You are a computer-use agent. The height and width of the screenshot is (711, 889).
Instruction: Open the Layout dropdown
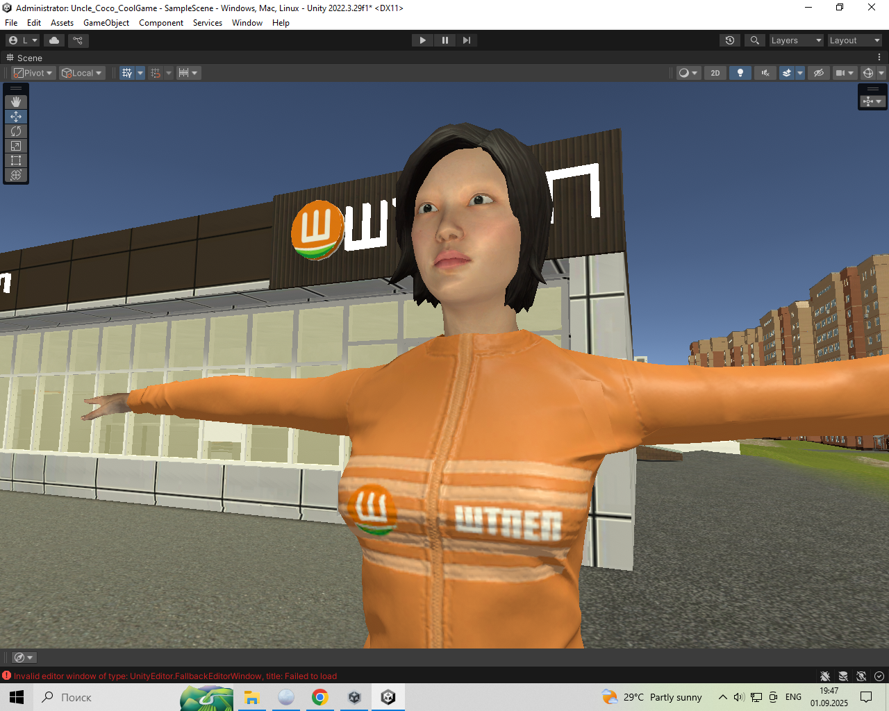click(855, 40)
